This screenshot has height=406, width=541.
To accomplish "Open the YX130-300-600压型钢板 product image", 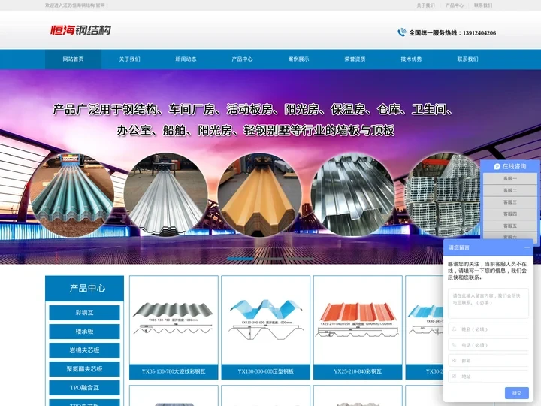I will click(266, 320).
